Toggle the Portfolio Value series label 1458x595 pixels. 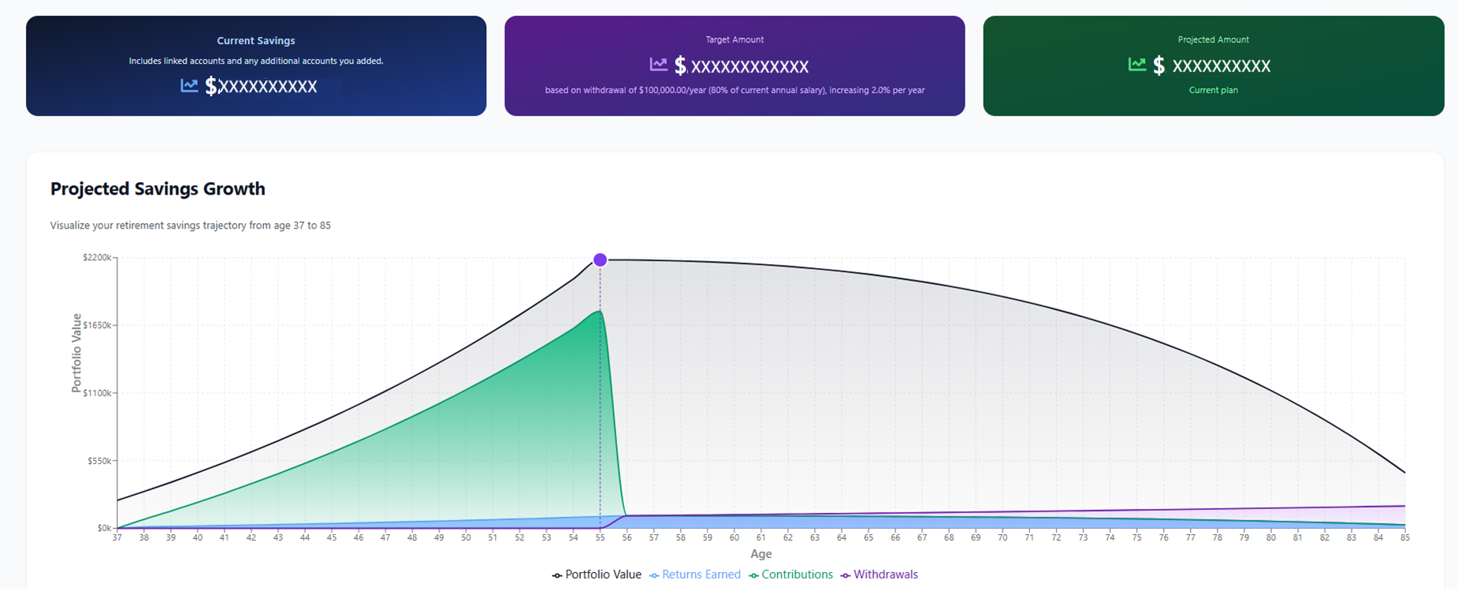coord(603,575)
